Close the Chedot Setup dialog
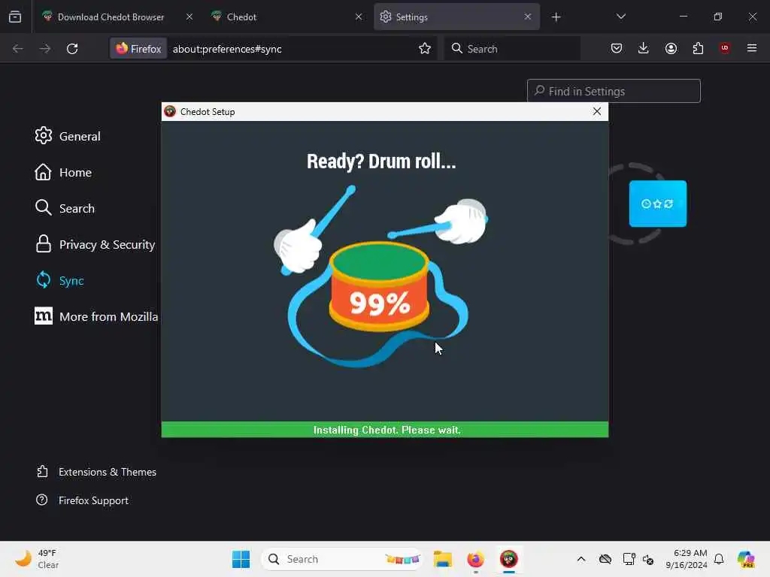The height and width of the screenshot is (577, 770). click(597, 111)
